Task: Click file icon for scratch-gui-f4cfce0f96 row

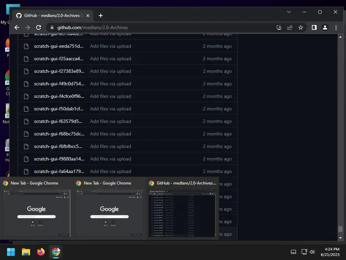Action: [x=26, y=96]
